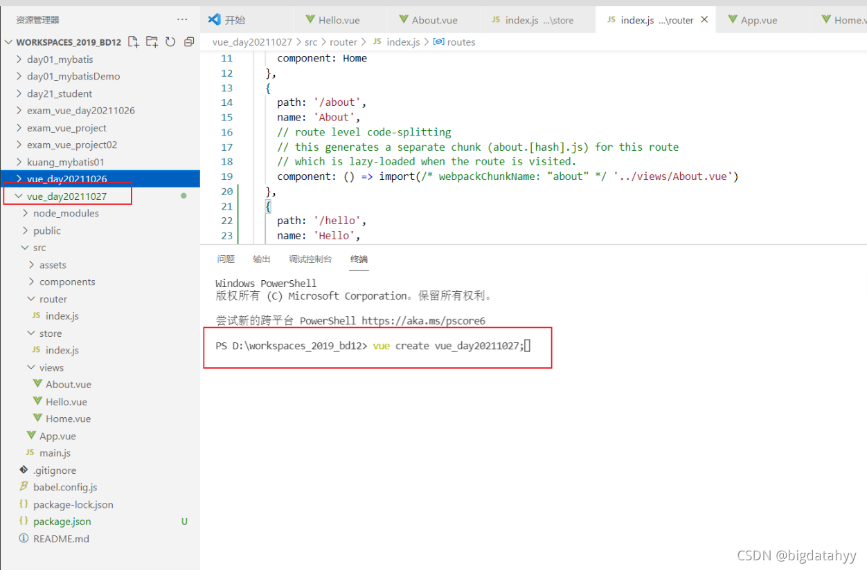Open the 输出 output panel tab

pyautogui.click(x=262, y=259)
